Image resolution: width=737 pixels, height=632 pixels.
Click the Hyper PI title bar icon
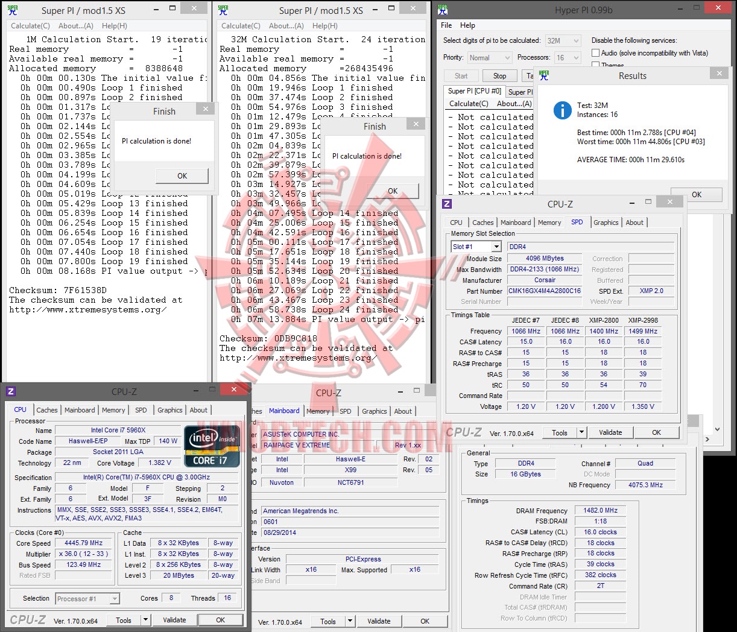(x=443, y=9)
